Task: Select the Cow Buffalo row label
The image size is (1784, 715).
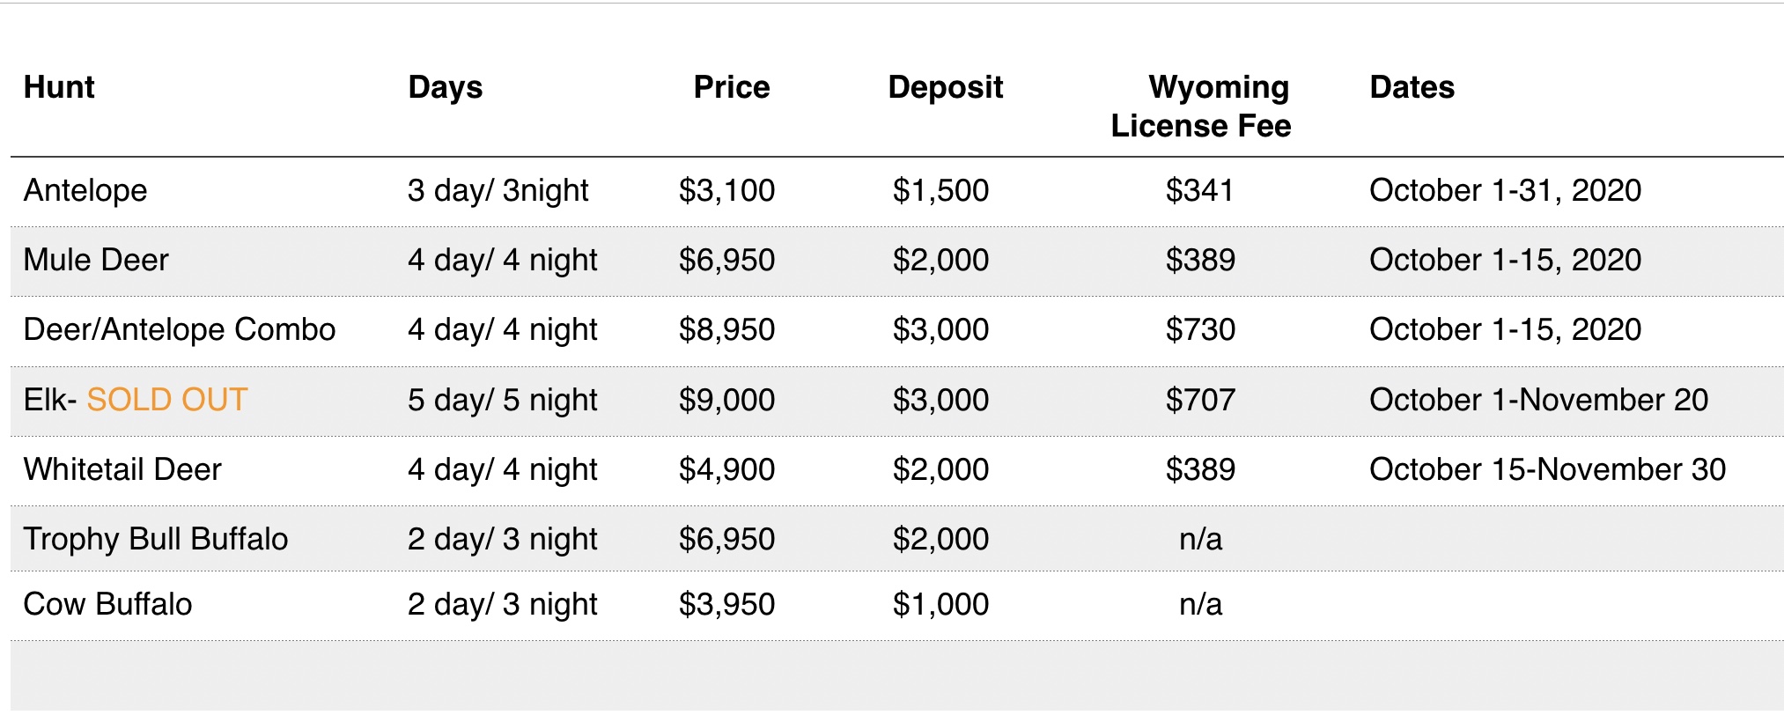Action: (107, 604)
